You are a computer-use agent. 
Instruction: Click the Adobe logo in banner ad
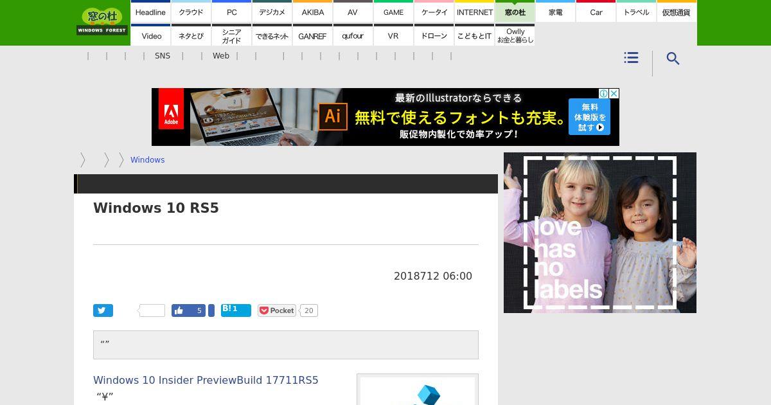[x=171, y=109]
